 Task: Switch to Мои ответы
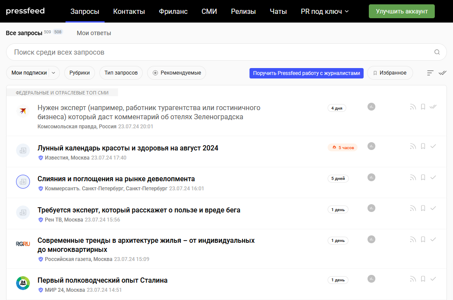pyautogui.click(x=94, y=33)
